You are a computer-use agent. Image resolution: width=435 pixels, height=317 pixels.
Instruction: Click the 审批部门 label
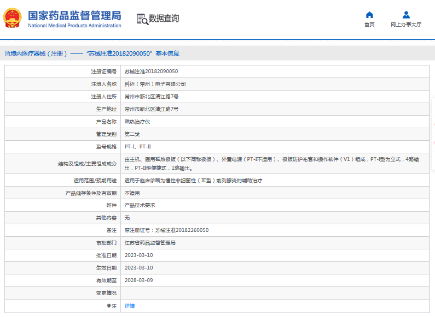click(x=106, y=243)
